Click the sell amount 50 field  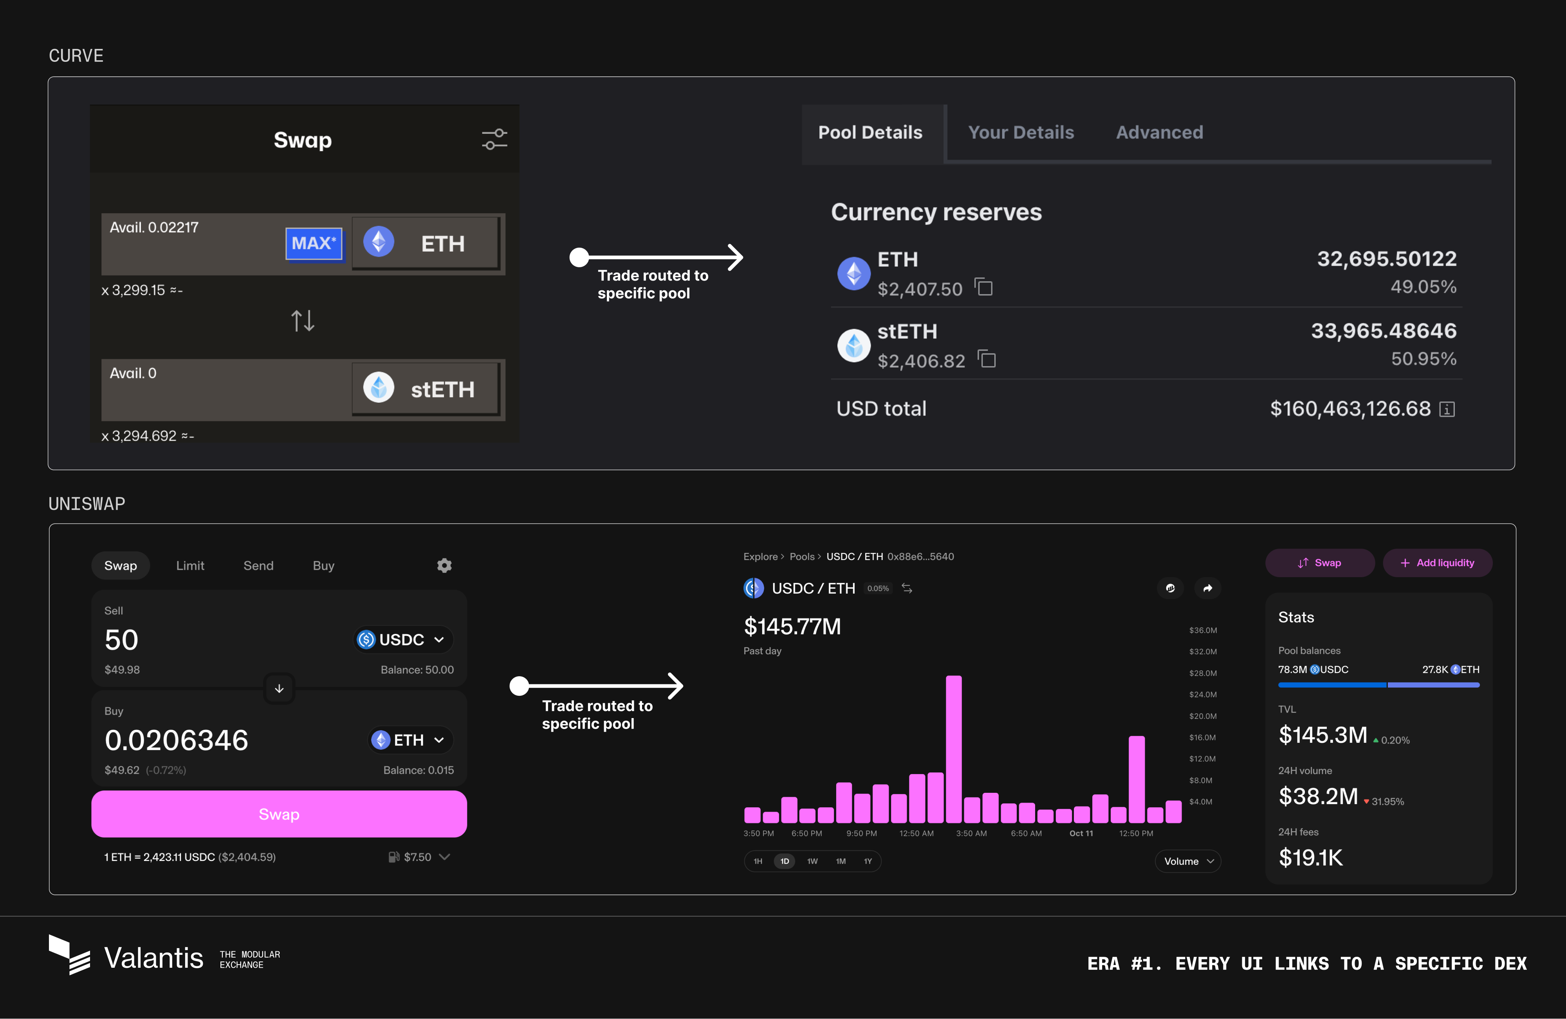(122, 639)
